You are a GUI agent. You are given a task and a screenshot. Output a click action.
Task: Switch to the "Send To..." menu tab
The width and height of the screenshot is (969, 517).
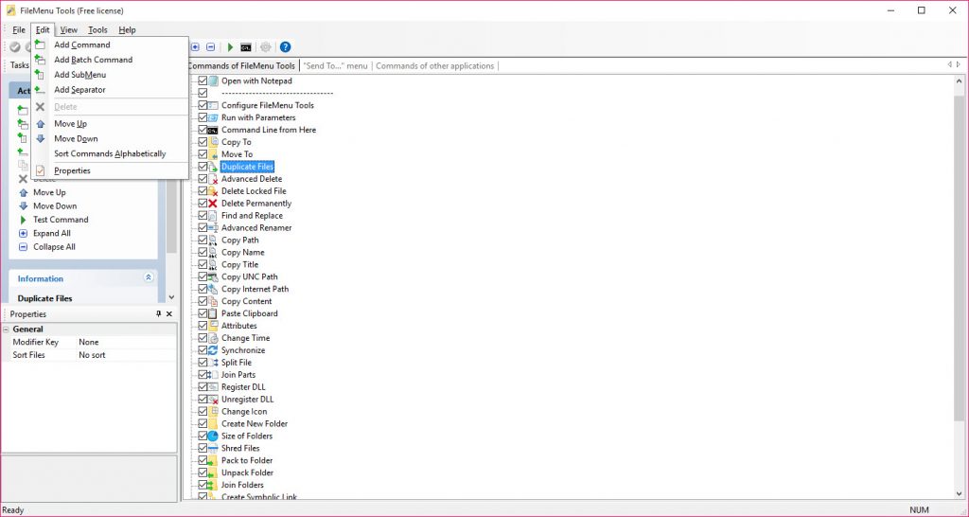click(x=336, y=65)
